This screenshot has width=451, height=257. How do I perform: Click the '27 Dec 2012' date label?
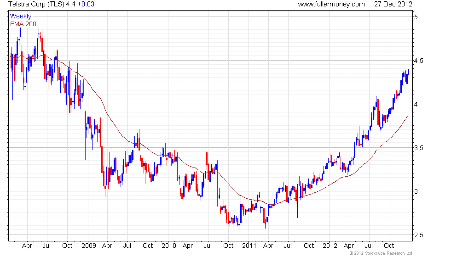[393, 4]
